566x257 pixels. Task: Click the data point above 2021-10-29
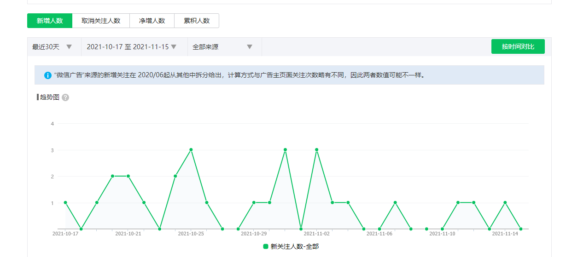coord(254,202)
